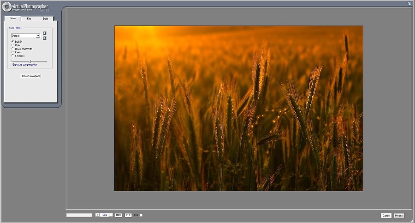Viewport: 415px width, 223px height.
Task: Click the 100% zoom button
Action: click(119, 215)
